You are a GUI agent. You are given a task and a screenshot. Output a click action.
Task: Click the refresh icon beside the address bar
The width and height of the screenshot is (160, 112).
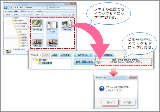pyautogui.click(x=46, y=8)
